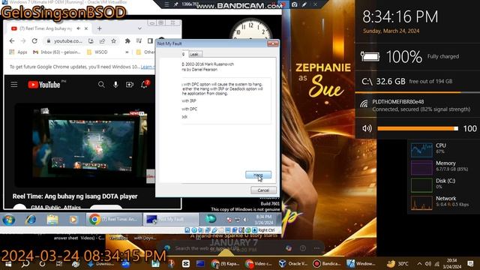This screenshot has height=270, width=480.
Task: Click the install app icon in address bar
Action: (91, 41)
